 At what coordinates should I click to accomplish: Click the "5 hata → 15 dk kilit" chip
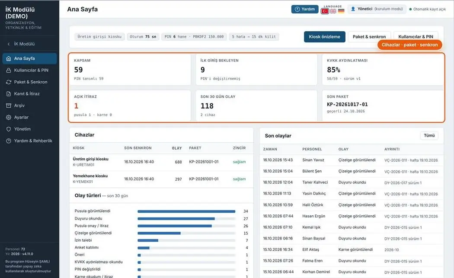coord(254,37)
